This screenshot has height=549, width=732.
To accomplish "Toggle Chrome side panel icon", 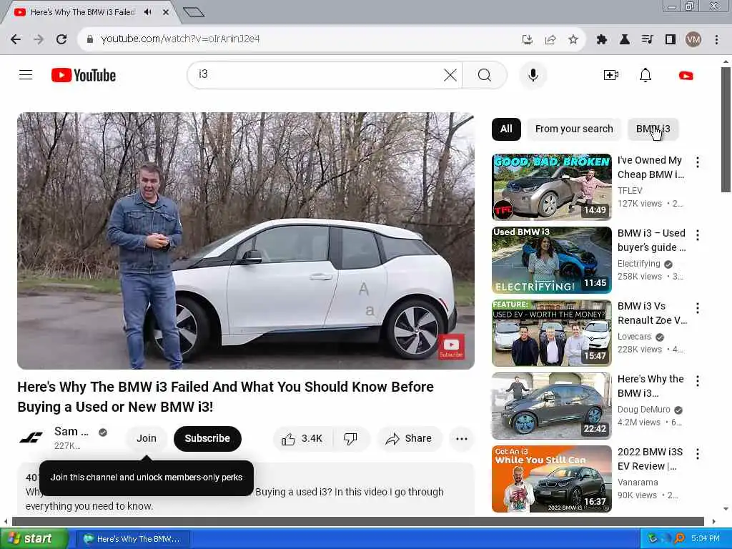I will point(671,39).
